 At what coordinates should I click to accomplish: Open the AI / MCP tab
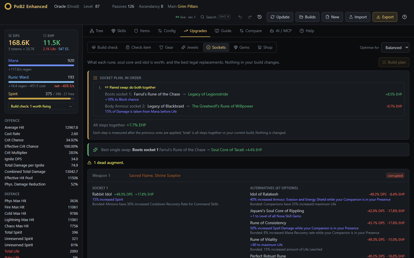(x=281, y=31)
